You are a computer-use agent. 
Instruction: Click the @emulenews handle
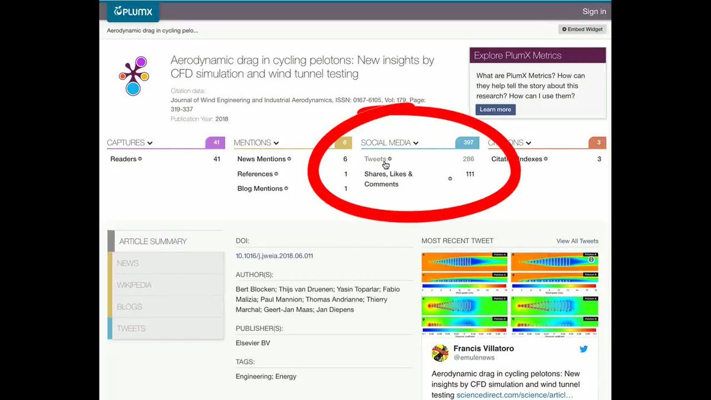[x=474, y=358]
